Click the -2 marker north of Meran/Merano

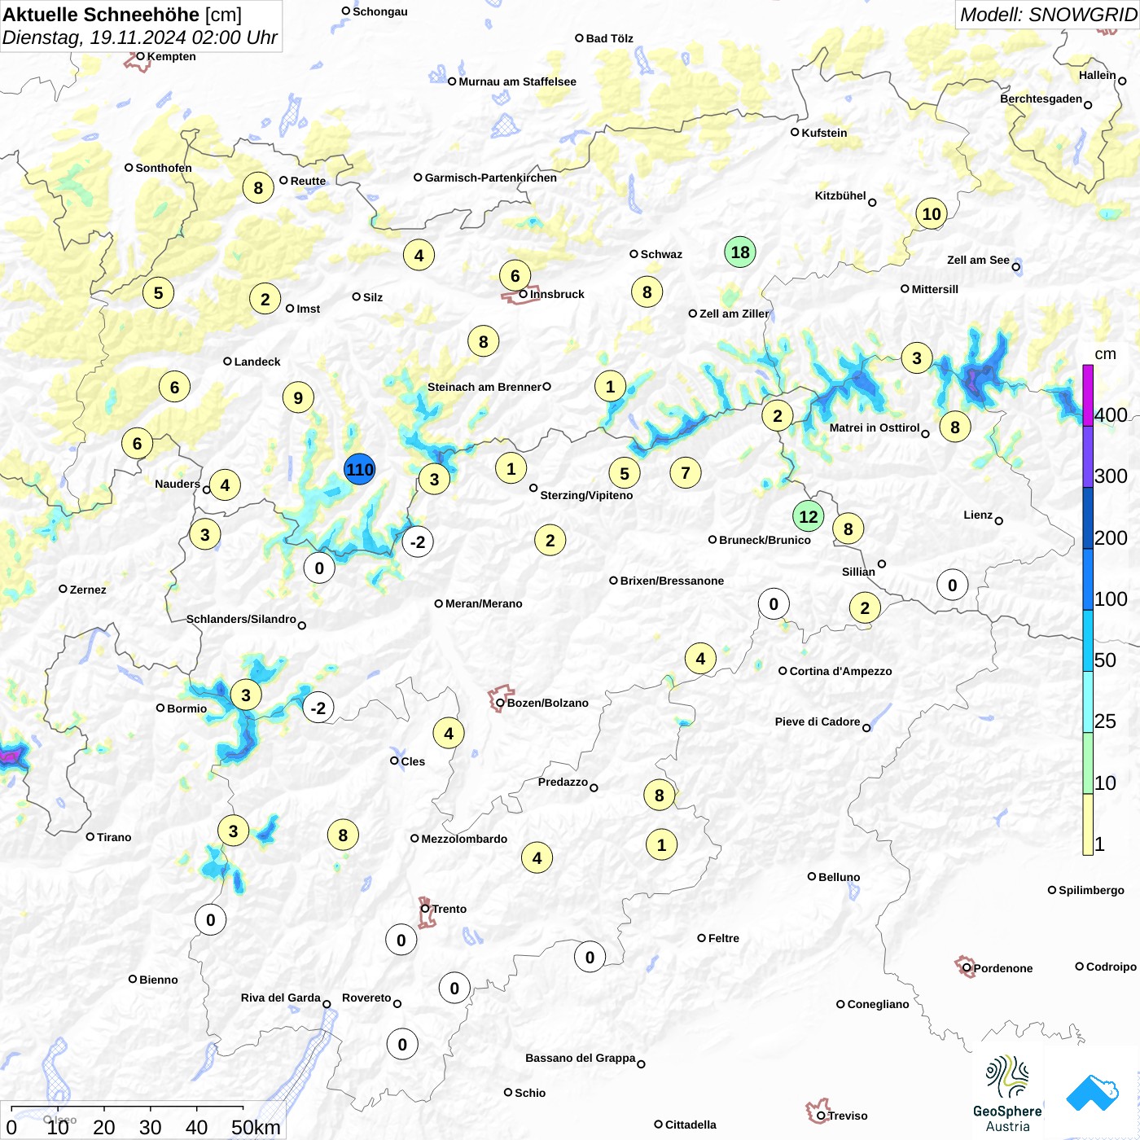(418, 541)
